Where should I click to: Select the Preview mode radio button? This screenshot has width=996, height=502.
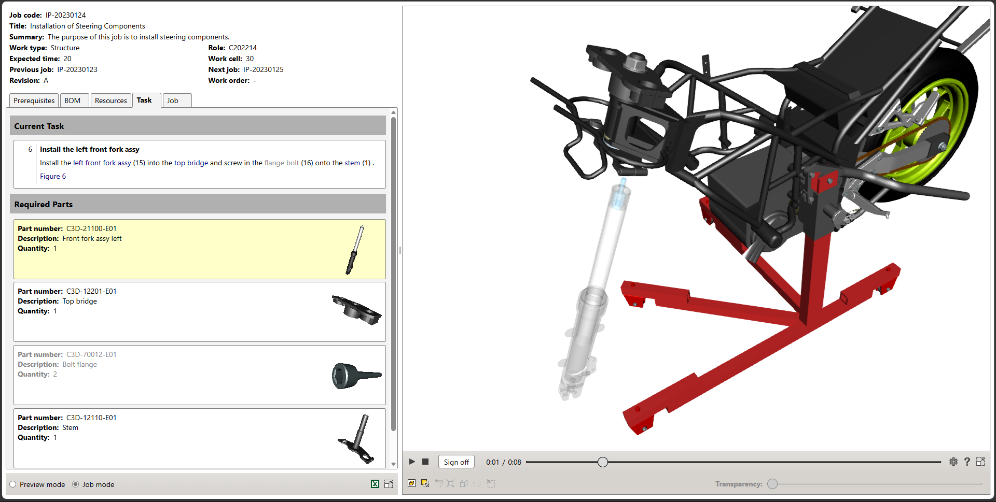(13, 484)
